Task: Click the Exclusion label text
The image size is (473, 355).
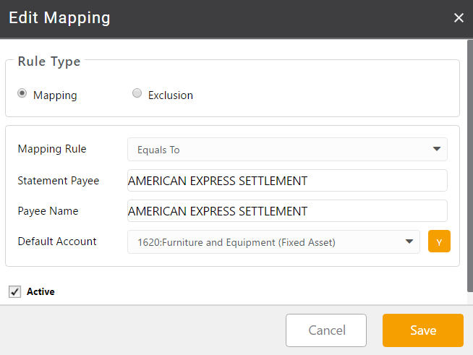Action: coord(171,95)
